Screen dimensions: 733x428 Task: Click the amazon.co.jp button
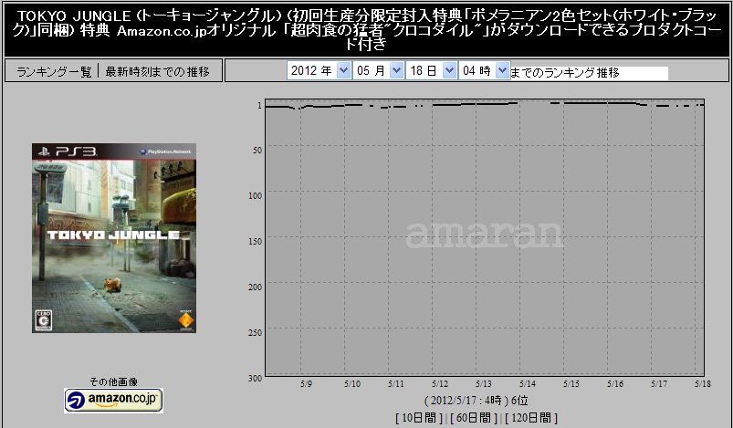coord(113,401)
